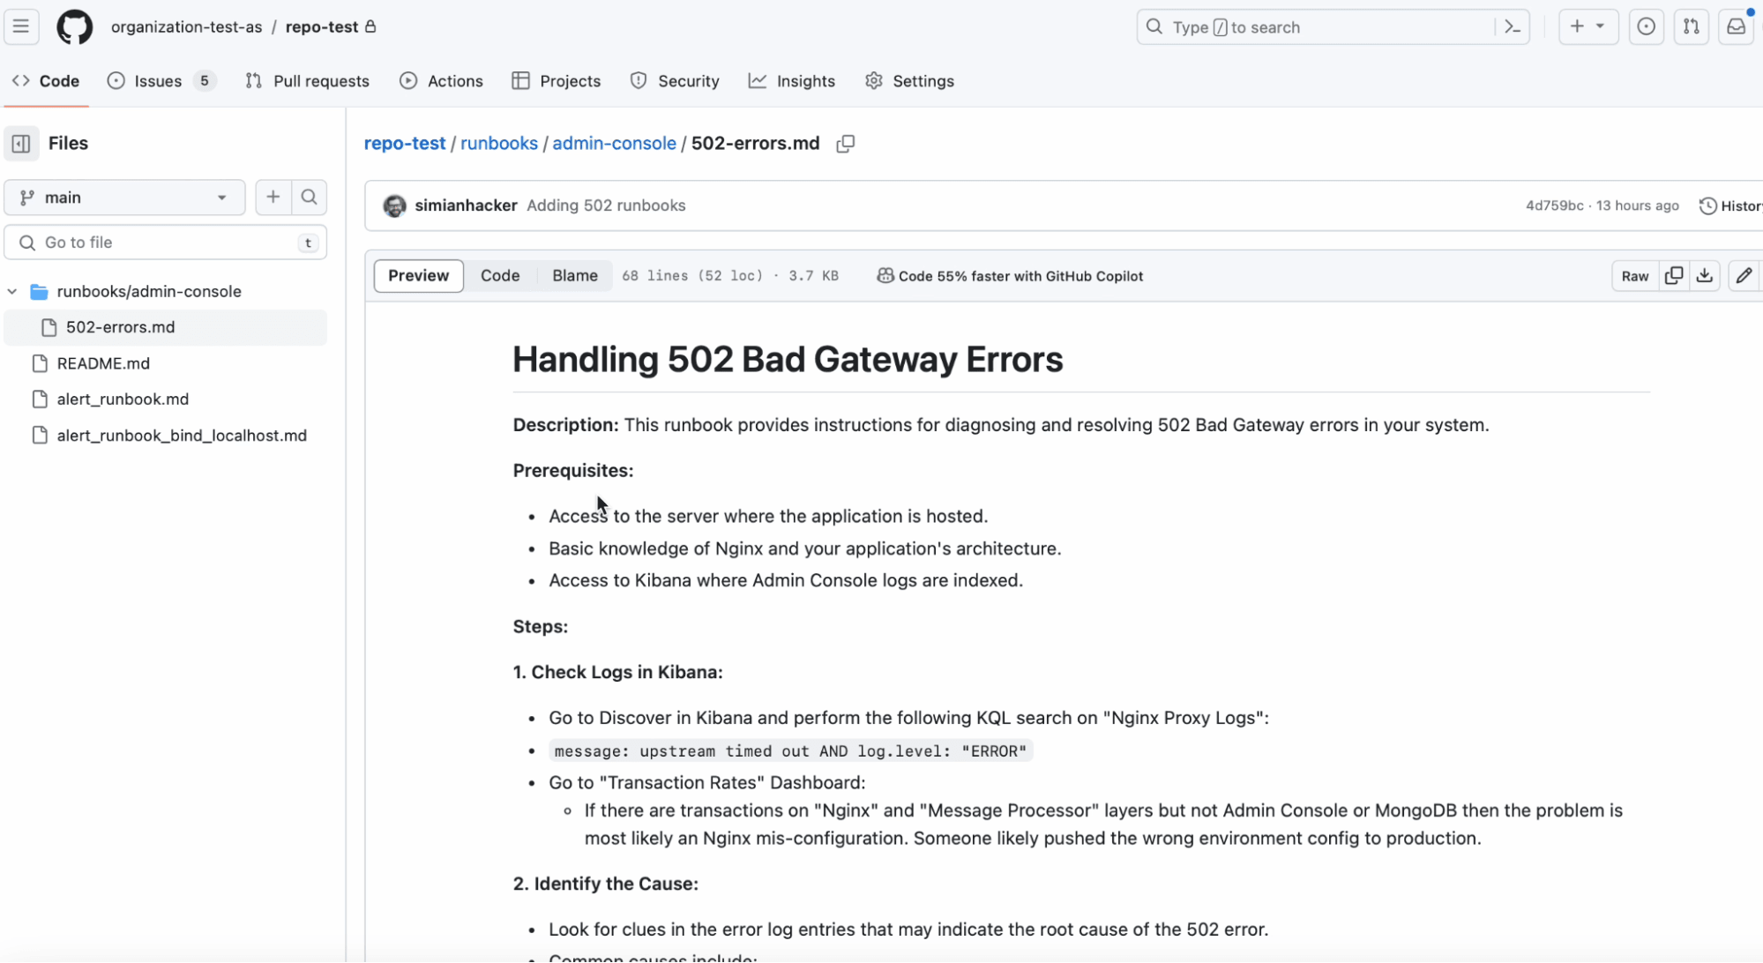Viewport: 1763px width, 963px height.
Task: Open the create new plus dropdown
Action: point(1587,27)
